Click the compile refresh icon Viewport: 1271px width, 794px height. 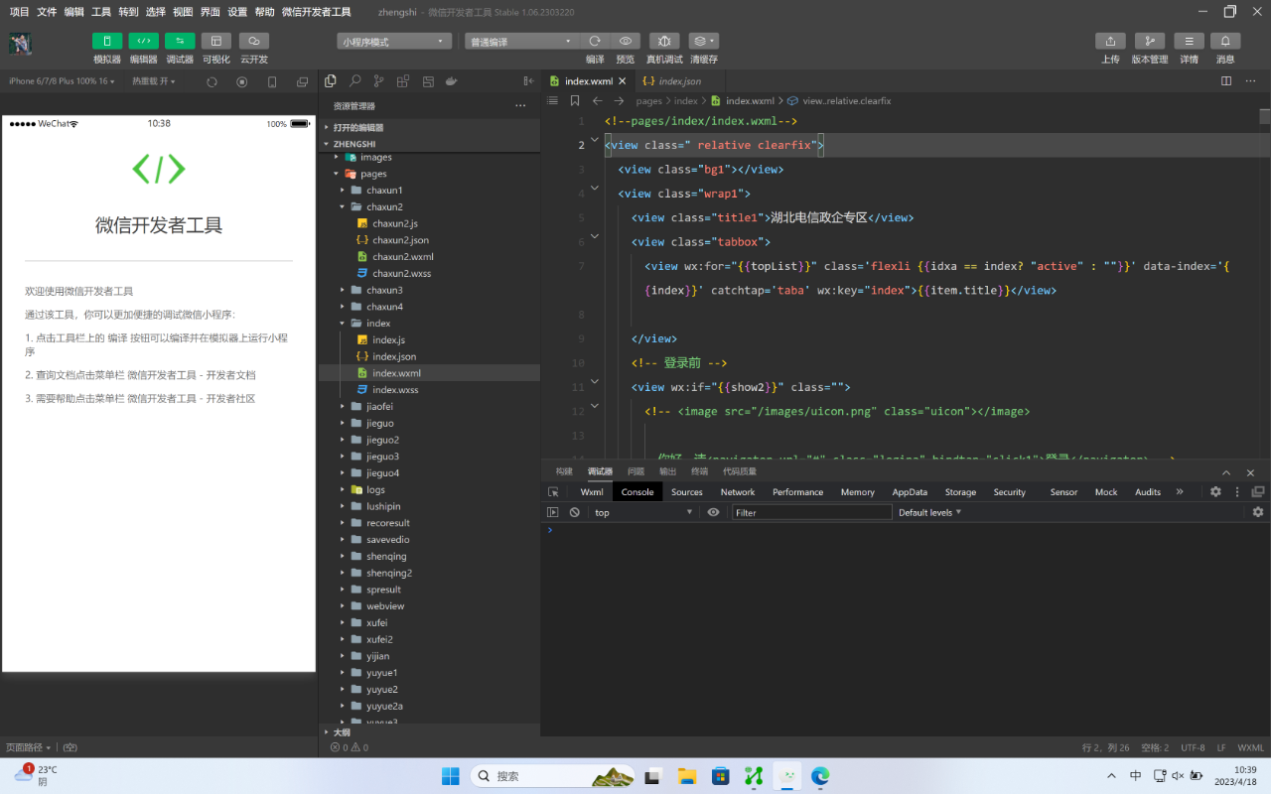click(x=595, y=41)
